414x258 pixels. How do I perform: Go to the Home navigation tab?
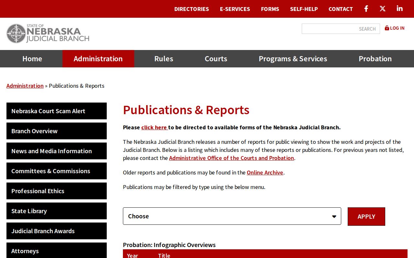point(32,59)
